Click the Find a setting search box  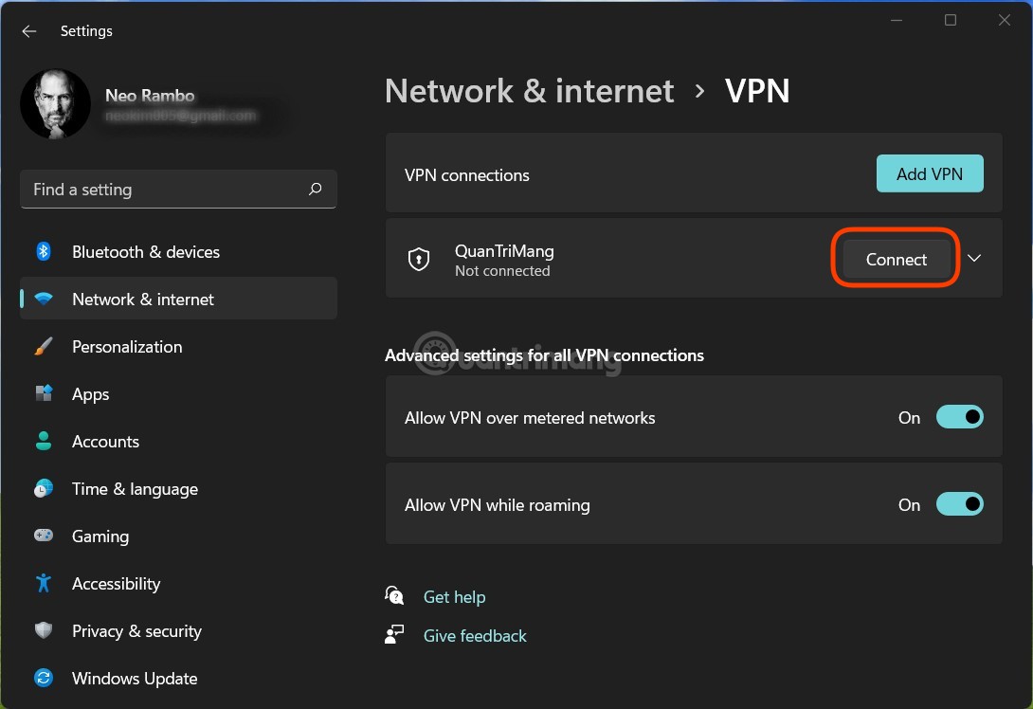point(178,190)
